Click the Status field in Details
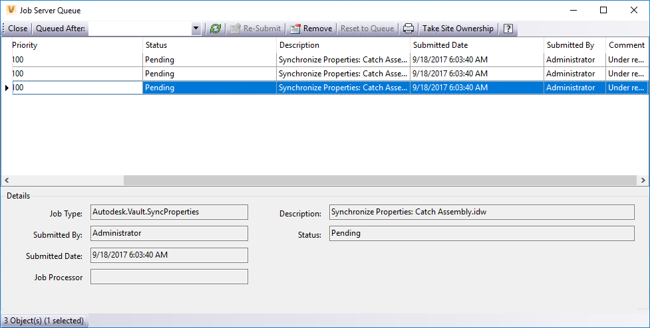 click(482, 233)
